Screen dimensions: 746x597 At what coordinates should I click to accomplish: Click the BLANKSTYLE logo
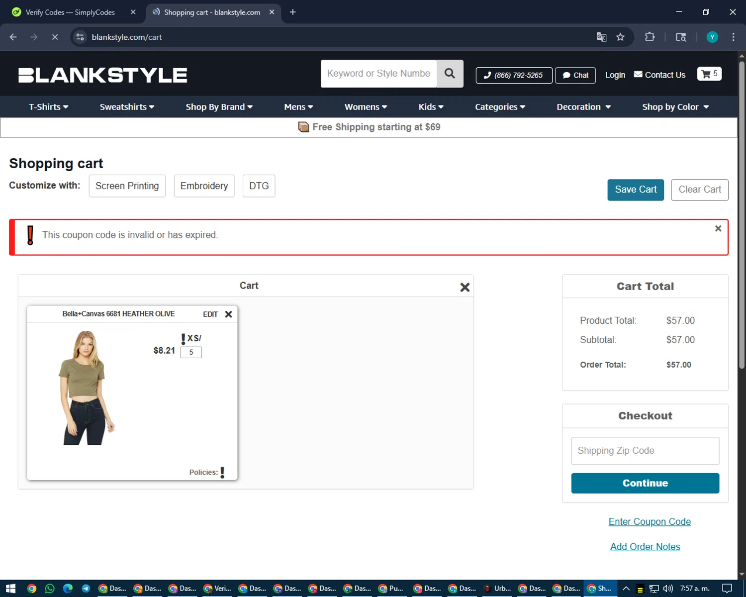pyautogui.click(x=103, y=75)
